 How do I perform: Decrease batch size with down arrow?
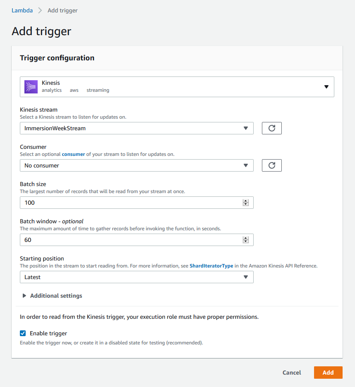(x=245, y=204)
